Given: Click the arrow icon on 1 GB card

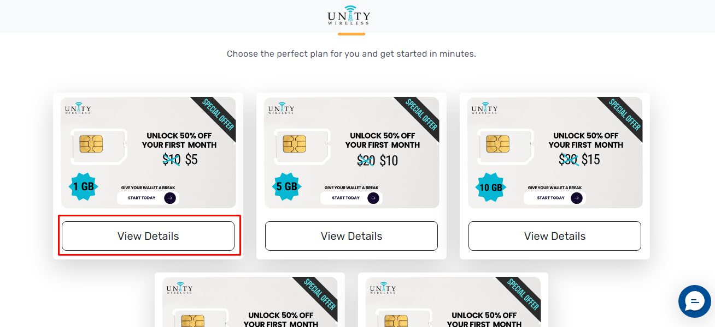Looking at the screenshot, I should [170, 198].
